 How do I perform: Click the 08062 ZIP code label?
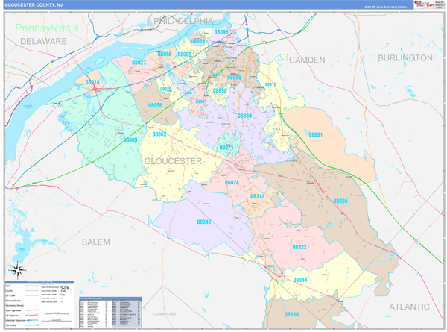tap(159, 134)
